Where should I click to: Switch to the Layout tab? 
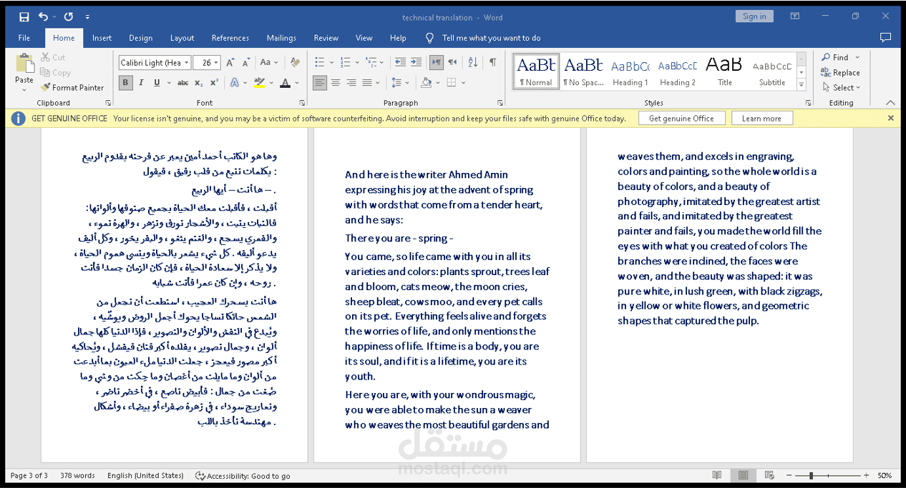pyautogui.click(x=182, y=38)
